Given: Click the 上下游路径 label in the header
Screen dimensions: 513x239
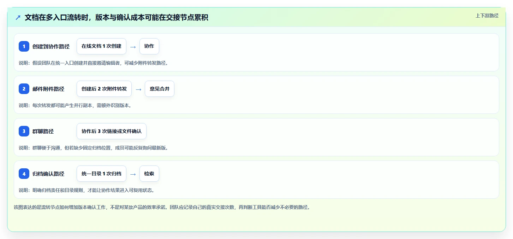Looking at the screenshot, I should [487, 16].
